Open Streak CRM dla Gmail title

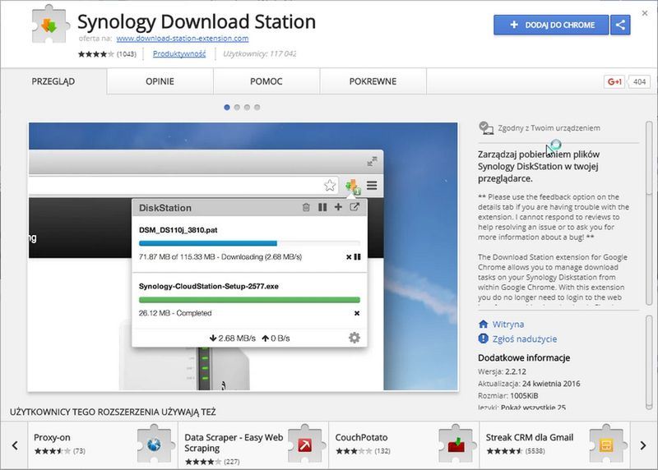click(529, 437)
